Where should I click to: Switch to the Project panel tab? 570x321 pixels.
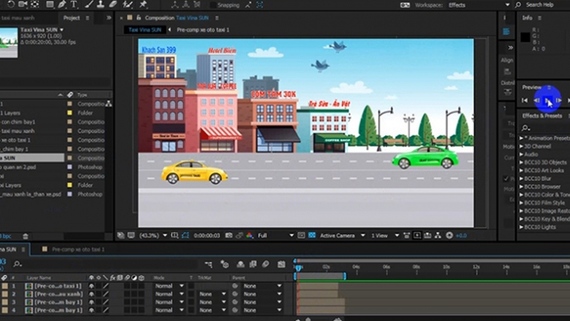(x=71, y=18)
